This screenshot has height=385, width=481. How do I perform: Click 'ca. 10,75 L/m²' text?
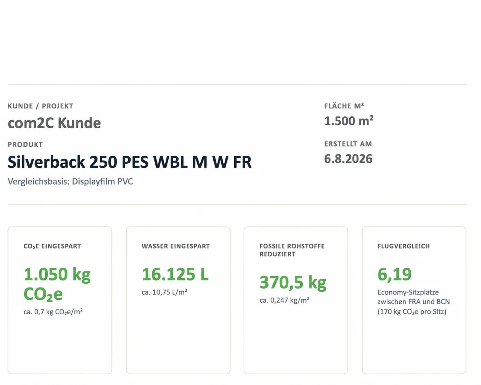(164, 292)
